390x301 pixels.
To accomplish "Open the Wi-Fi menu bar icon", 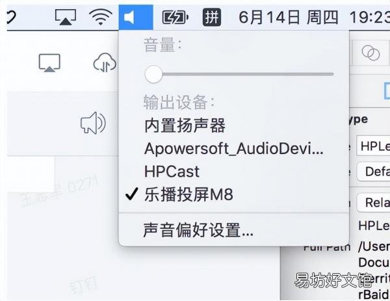I will click(x=100, y=17).
